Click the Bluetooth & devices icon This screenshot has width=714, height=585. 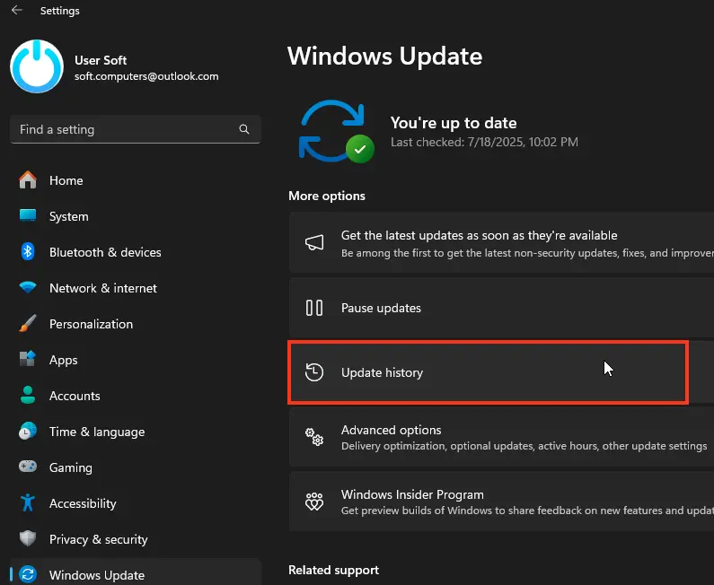[28, 252]
